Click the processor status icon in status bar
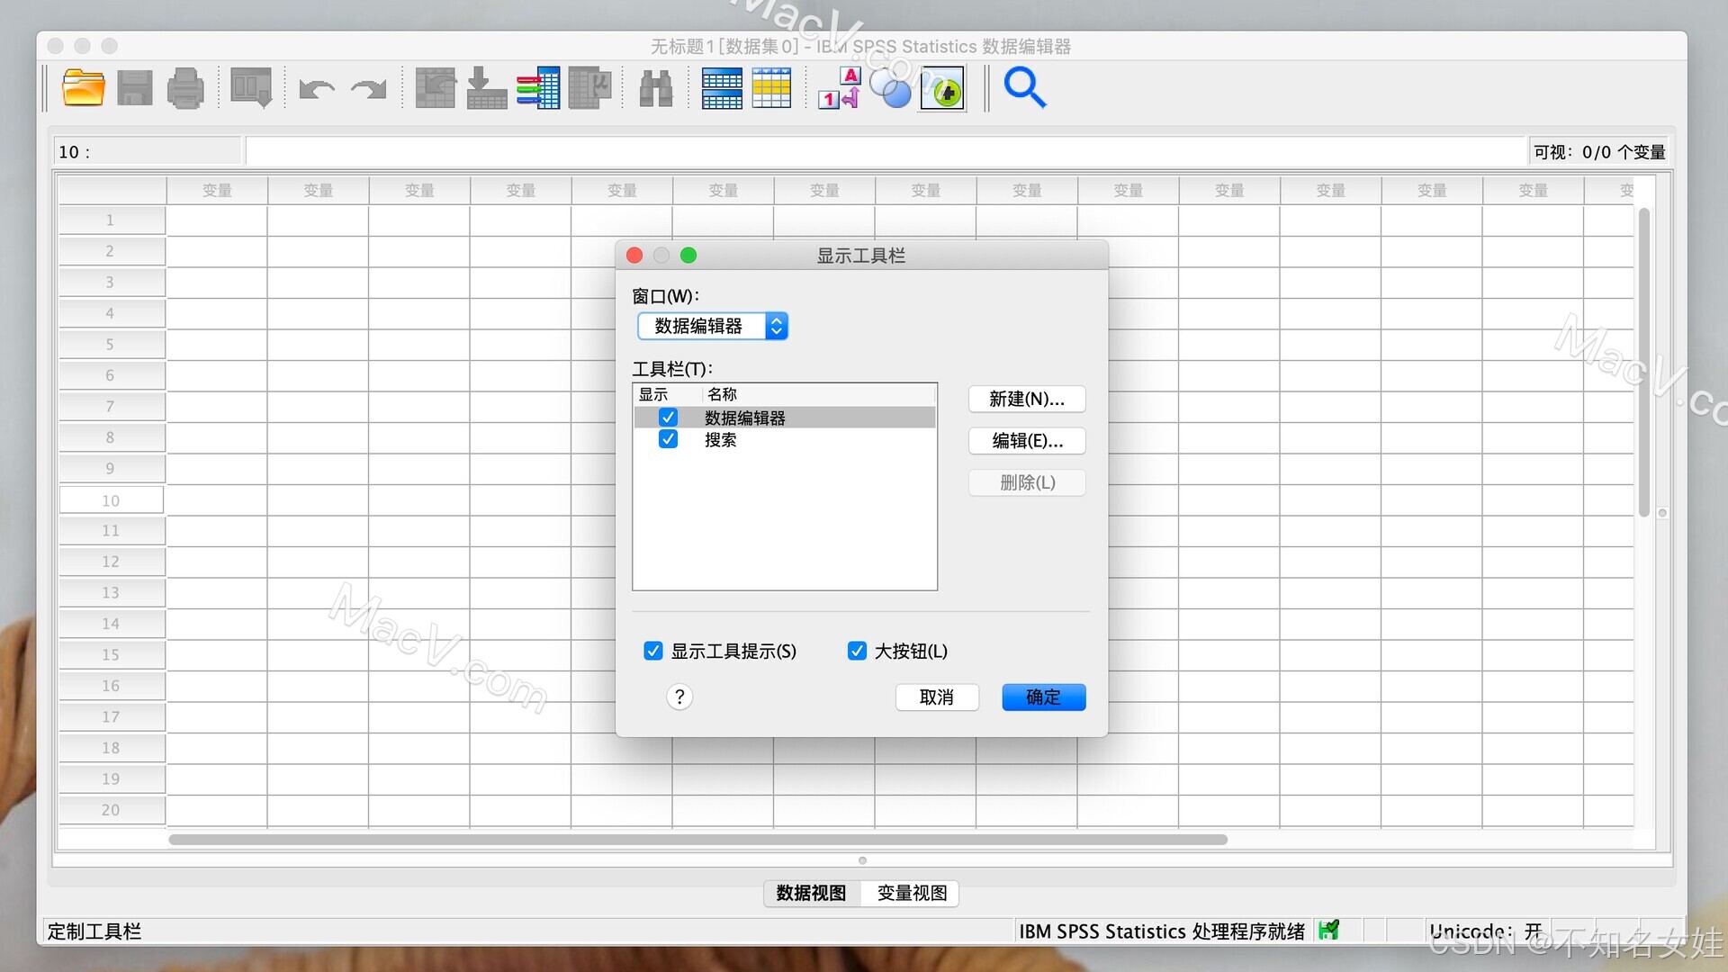Image resolution: width=1728 pixels, height=972 pixels. tap(1328, 931)
